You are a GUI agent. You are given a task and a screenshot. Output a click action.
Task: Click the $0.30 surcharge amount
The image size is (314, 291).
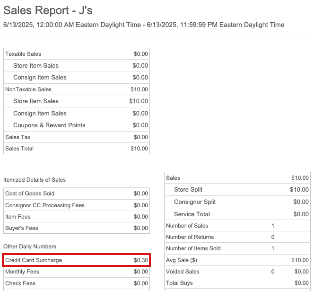pos(140,260)
